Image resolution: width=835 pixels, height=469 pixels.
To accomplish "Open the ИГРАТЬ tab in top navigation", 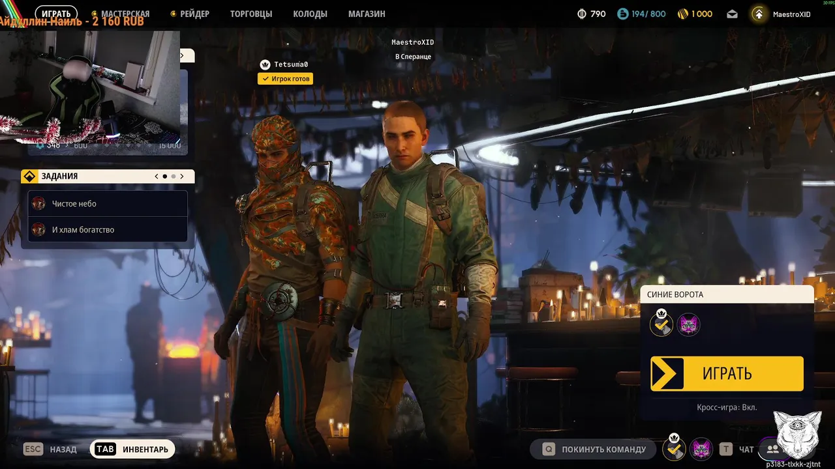I will coord(56,14).
